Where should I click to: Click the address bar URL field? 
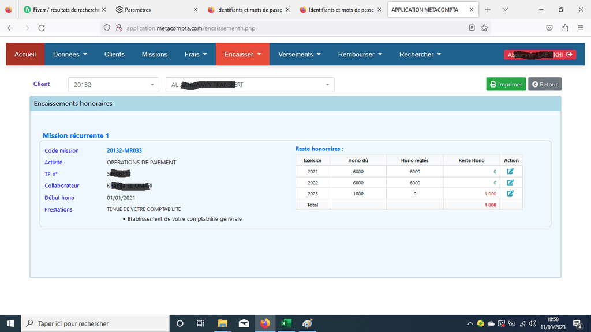click(x=294, y=28)
